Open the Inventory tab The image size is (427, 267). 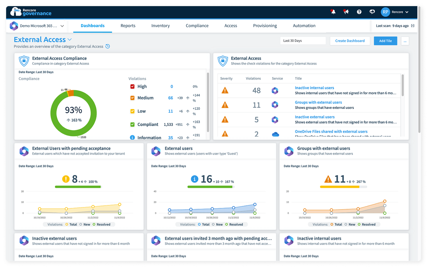(160, 26)
